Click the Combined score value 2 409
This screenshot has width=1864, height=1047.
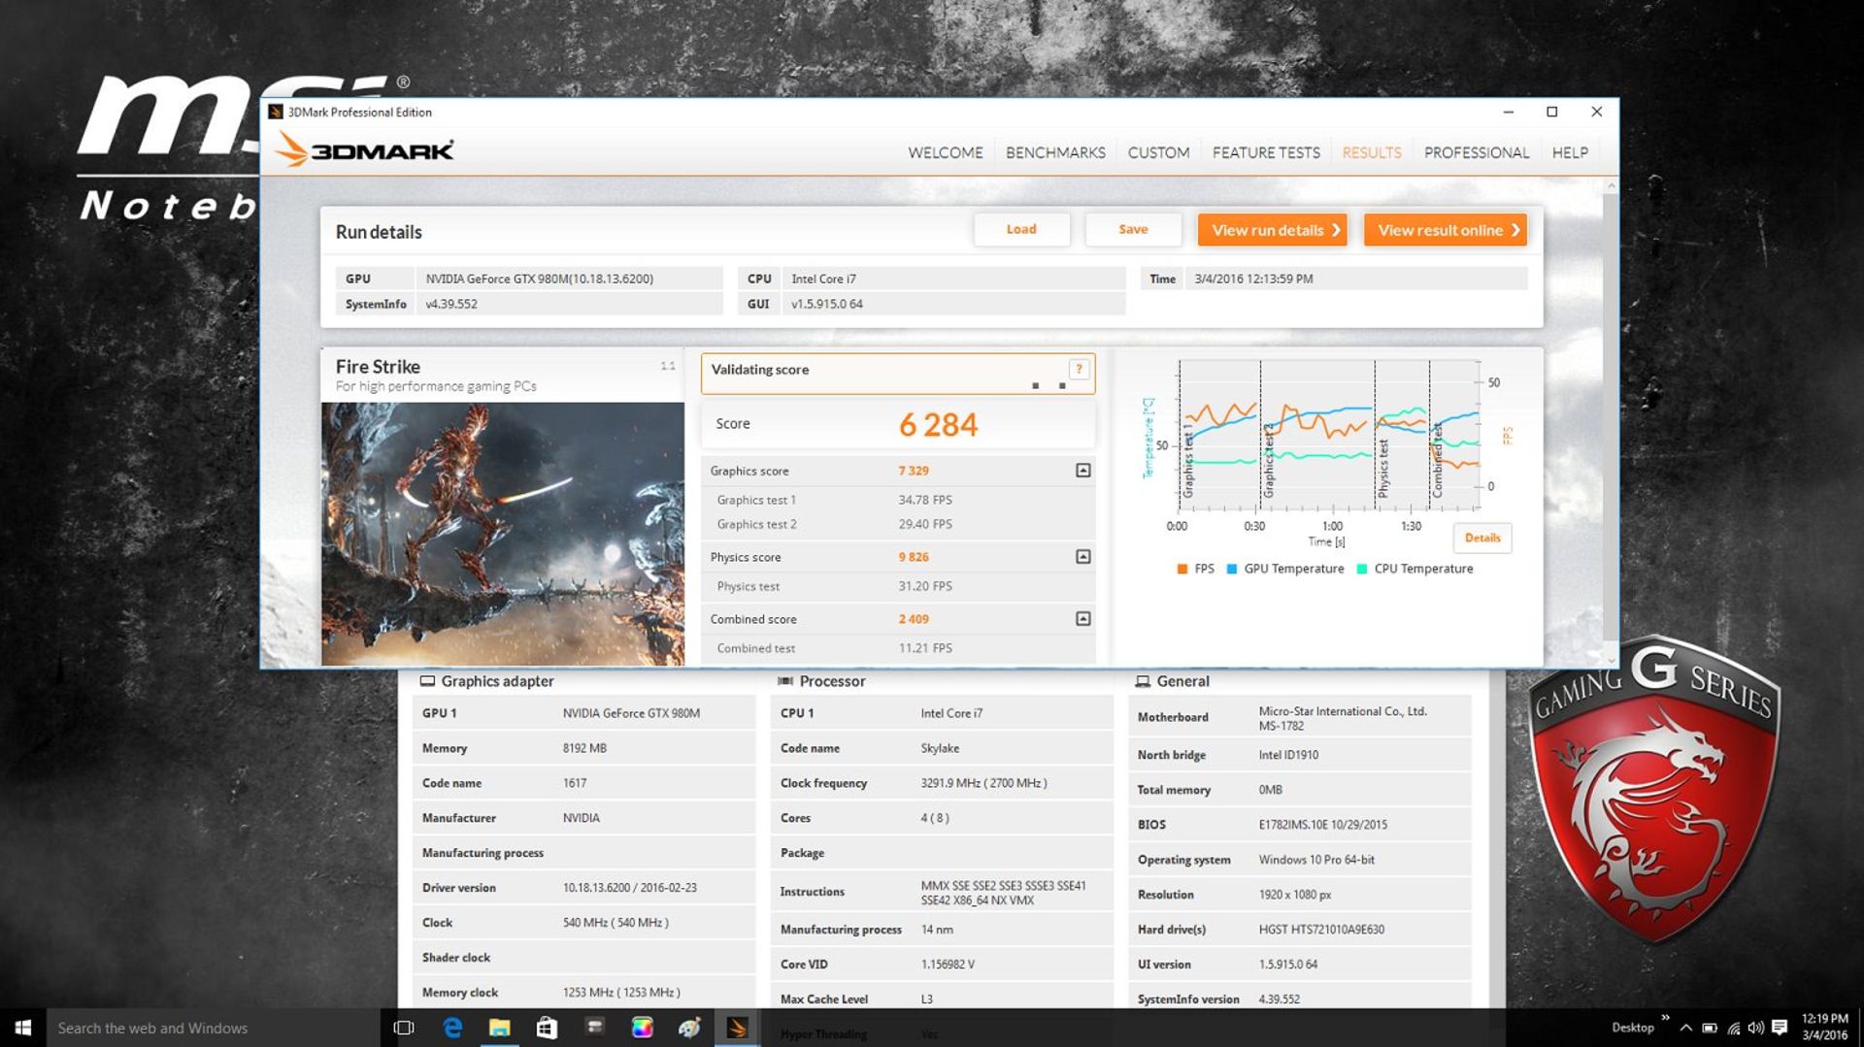click(x=914, y=619)
